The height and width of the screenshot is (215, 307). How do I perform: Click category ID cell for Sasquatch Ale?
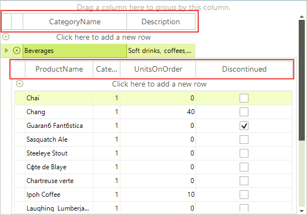107,139
